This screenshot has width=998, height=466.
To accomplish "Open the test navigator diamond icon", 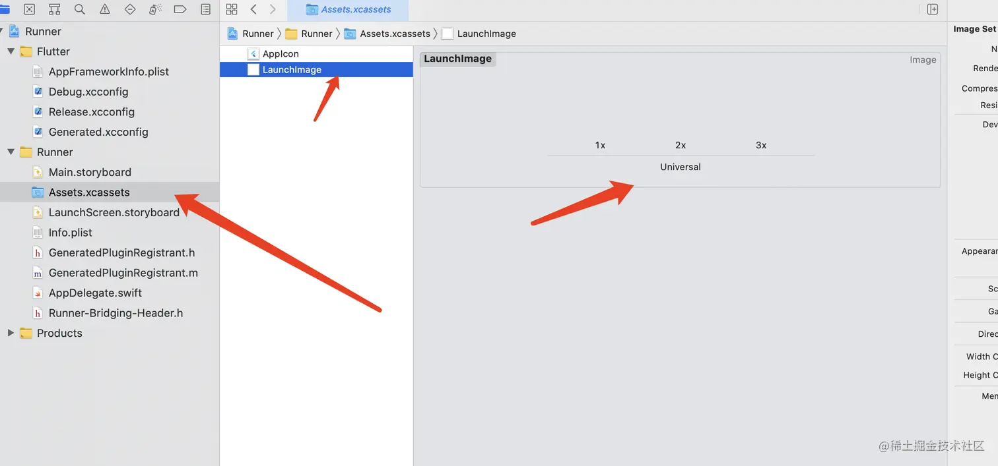I will 130,9.
